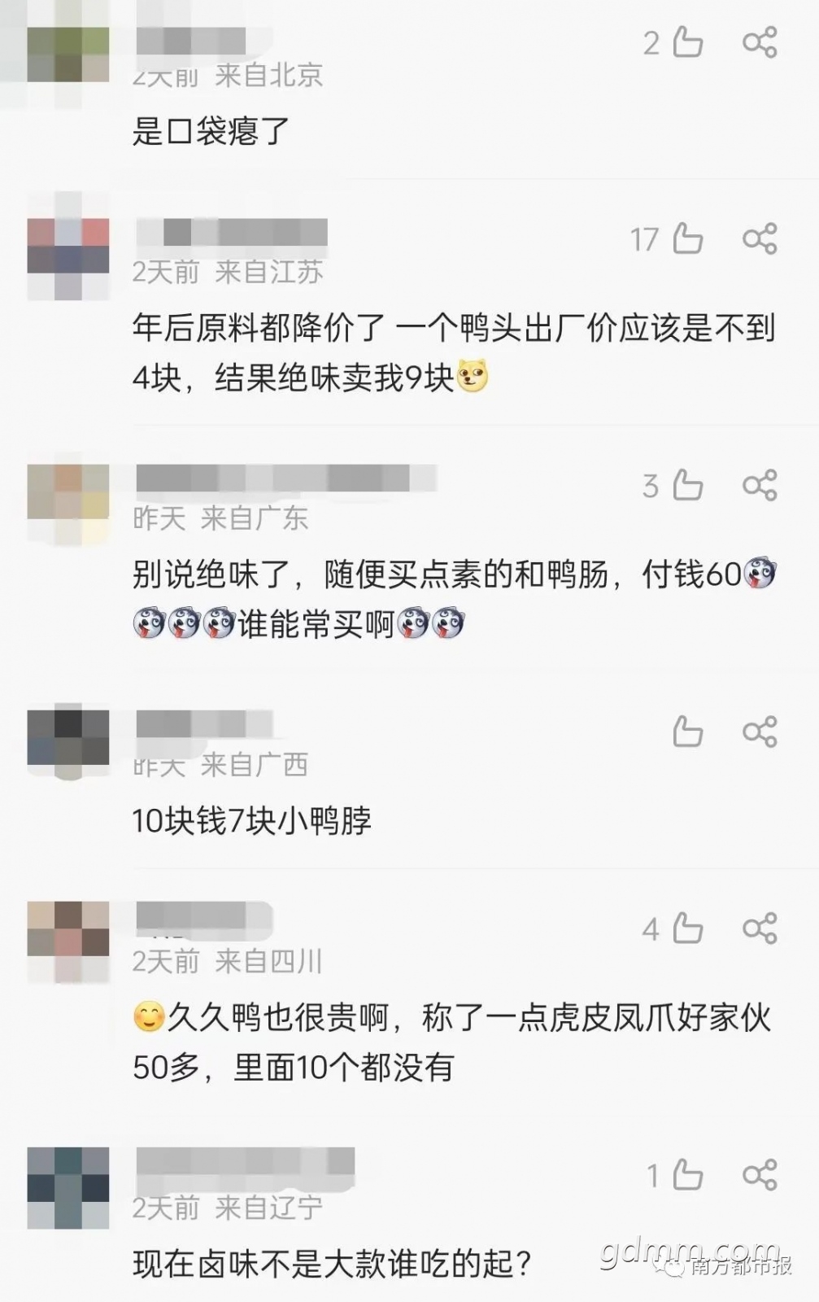Like the 是口袋瘪了 comment
The width and height of the screenshot is (819, 1302).
point(687,42)
